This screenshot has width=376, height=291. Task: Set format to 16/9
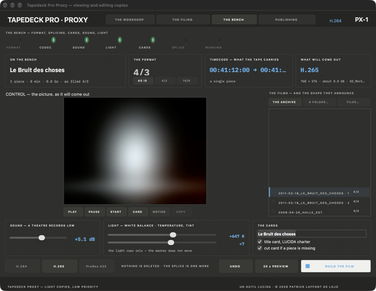pyautogui.click(x=187, y=81)
